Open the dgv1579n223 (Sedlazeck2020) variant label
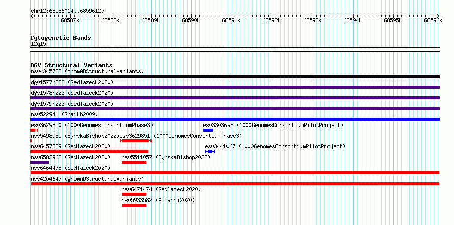The image size is (454, 225). point(72,104)
